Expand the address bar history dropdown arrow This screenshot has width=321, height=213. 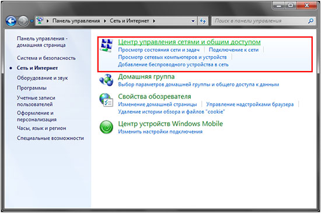pyautogui.click(x=193, y=21)
